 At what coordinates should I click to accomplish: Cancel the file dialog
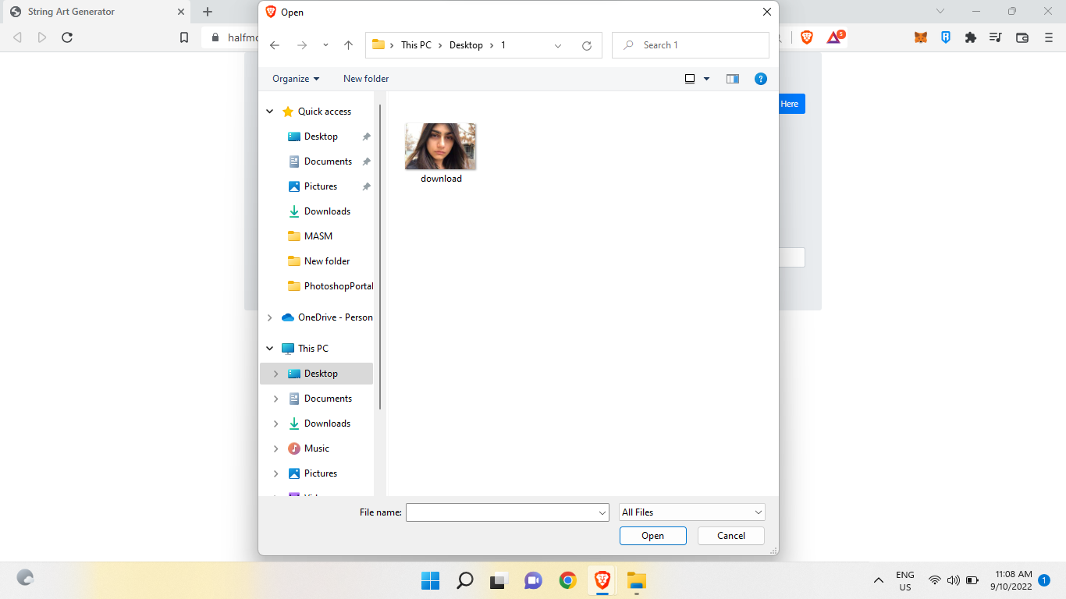click(x=730, y=536)
